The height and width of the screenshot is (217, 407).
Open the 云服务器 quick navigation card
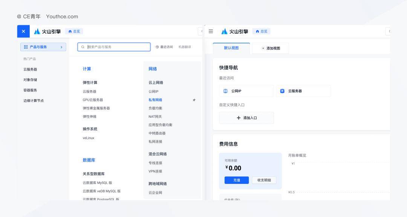coord(303,91)
